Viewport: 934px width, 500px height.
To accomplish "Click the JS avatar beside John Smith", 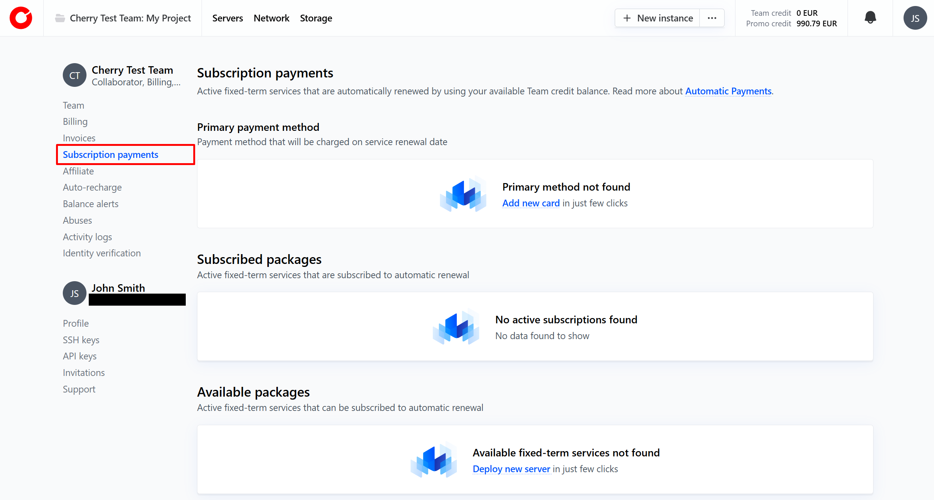I will click(x=74, y=293).
